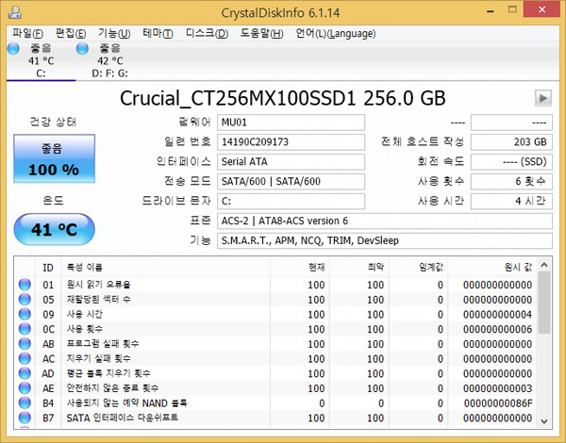The image size is (566, 443).
Task: Click the 좋음 100 % health status button
Action: coord(54,158)
